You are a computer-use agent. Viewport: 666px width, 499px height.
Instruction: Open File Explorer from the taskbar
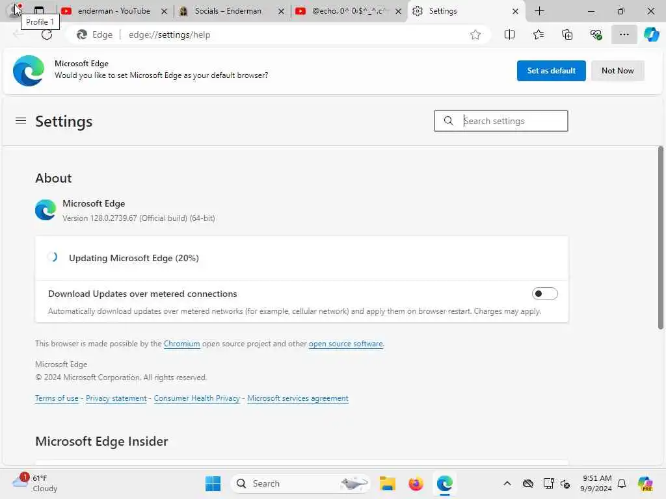point(388,483)
